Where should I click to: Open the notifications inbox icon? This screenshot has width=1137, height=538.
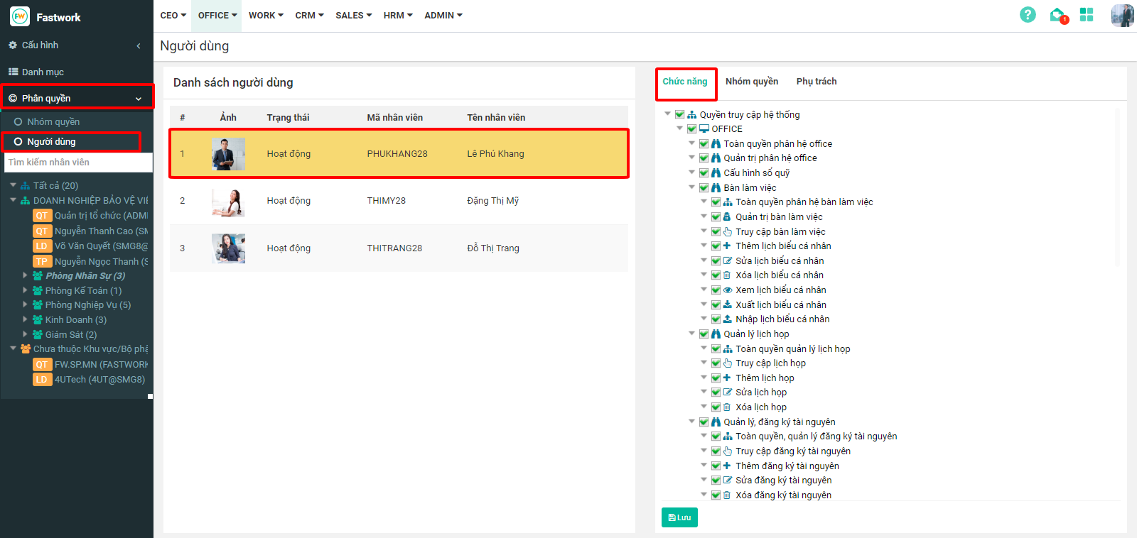tap(1057, 15)
